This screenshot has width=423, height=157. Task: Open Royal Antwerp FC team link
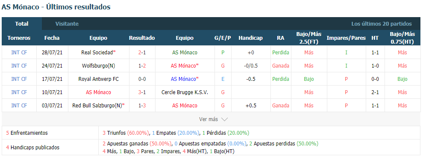pos(98,79)
